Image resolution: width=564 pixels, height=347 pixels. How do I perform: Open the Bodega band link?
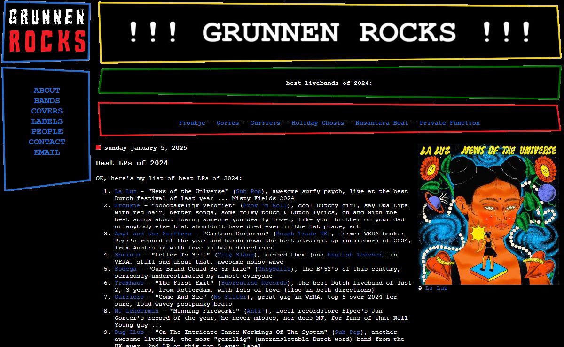point(125,269)
